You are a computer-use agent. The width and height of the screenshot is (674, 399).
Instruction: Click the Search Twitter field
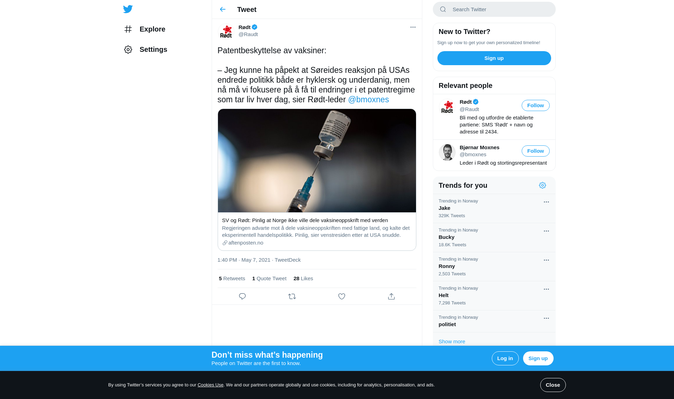point(494,9)
